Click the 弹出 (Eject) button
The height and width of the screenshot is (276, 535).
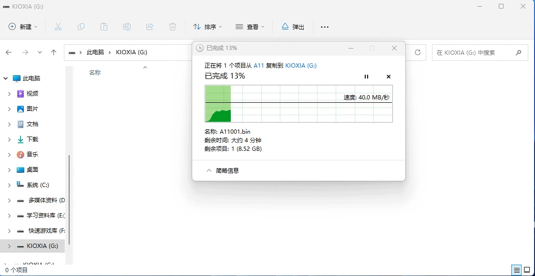pos(293,27)
